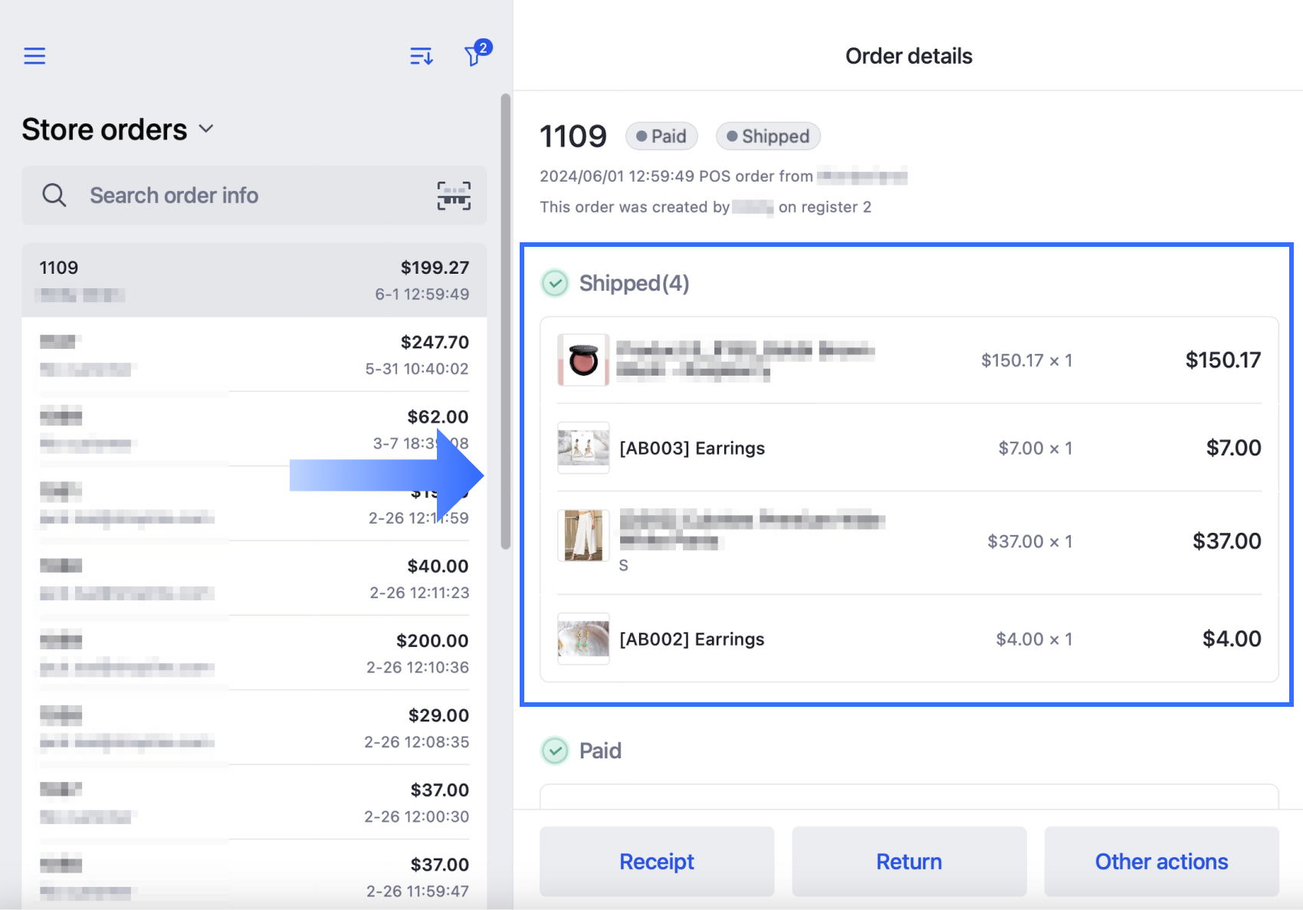Click the Shipped(4) section heading
The height and width of the screenshot is (910, 1303).
635,283
